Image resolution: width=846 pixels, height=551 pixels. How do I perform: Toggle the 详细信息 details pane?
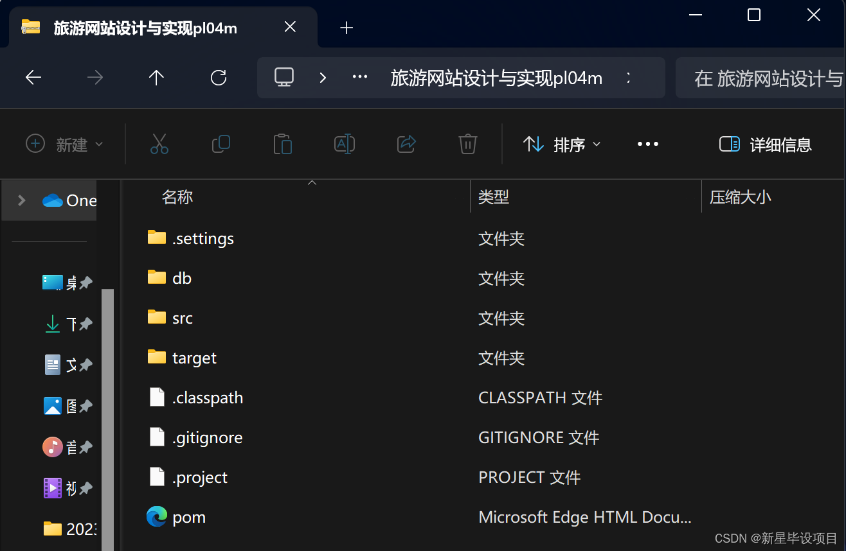(765, 144)
